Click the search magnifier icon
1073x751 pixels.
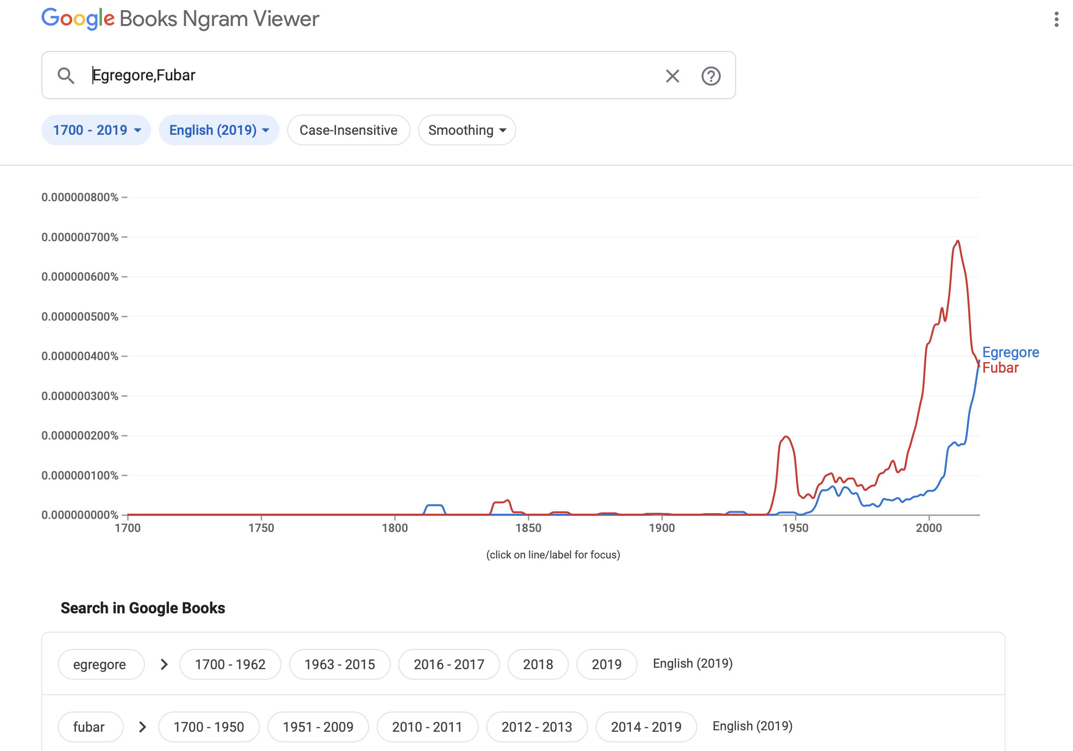(66, 76)
